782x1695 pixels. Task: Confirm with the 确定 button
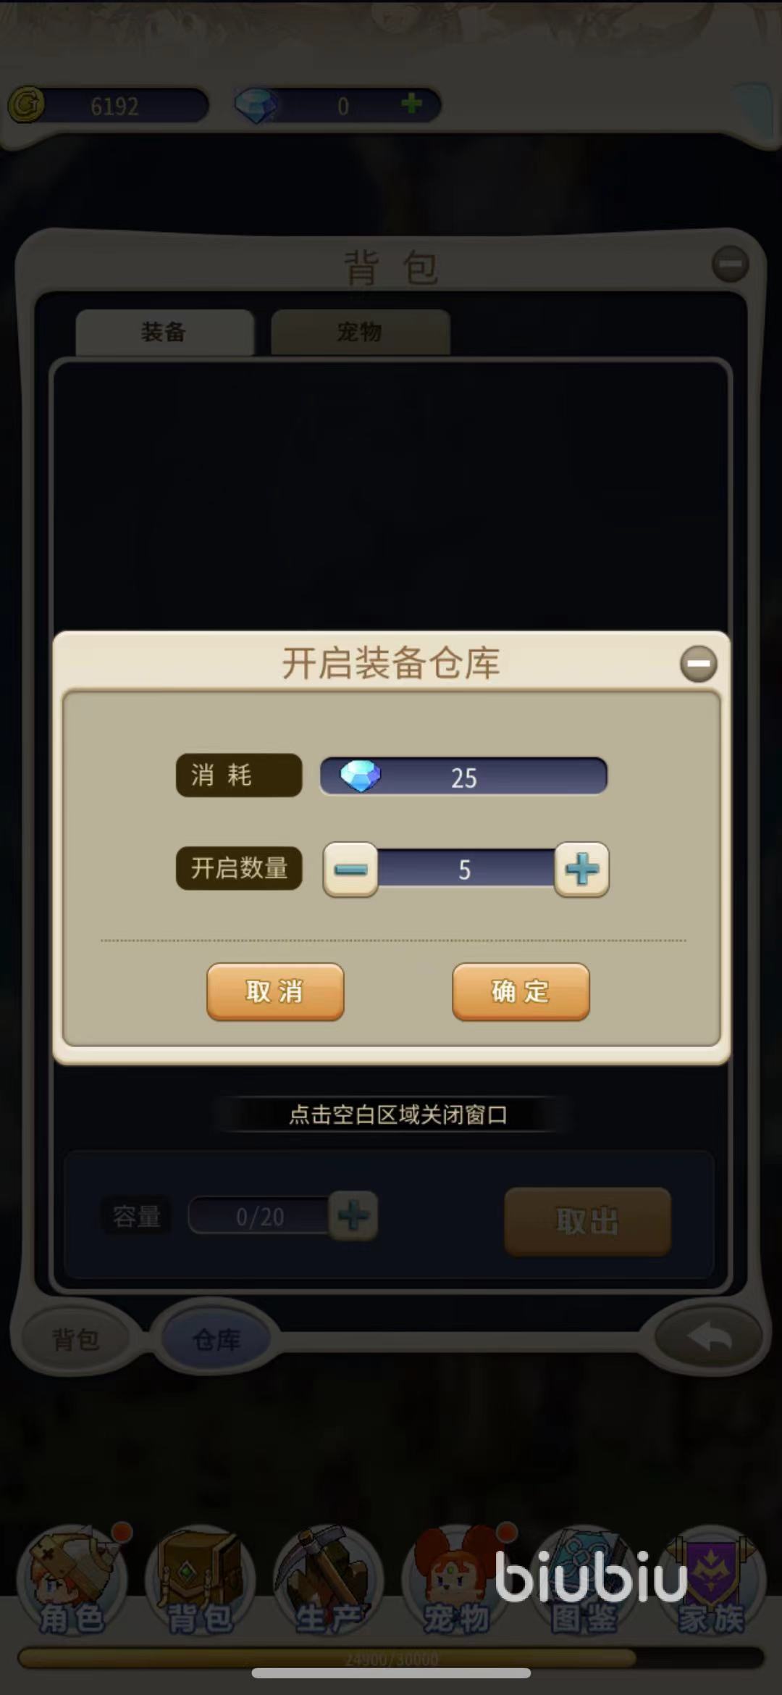tap(521, 991)
